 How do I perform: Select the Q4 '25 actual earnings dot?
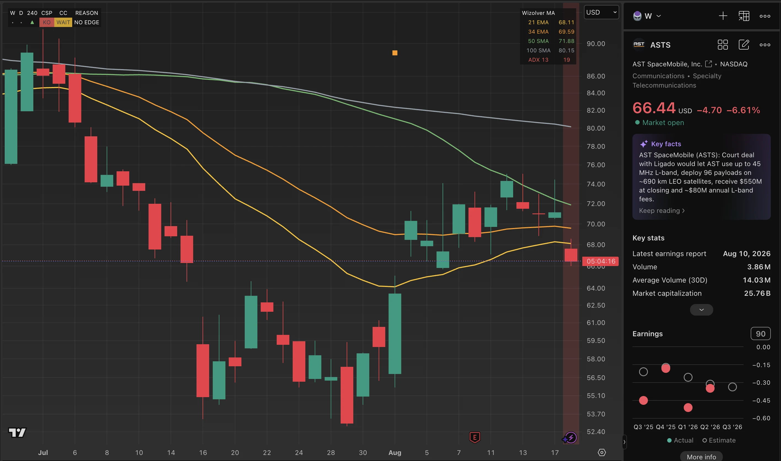tap(665, 368)
